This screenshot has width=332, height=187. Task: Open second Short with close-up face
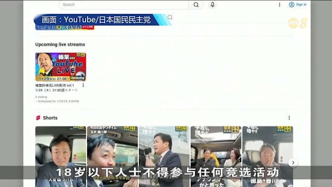113,156
